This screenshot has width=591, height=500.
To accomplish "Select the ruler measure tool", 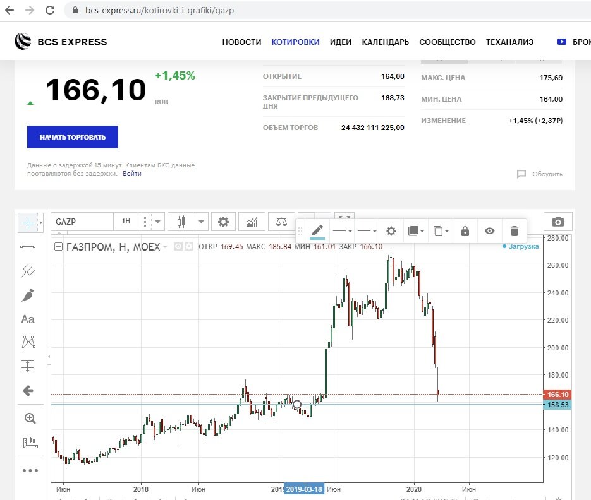I will [x=30, y=443].
